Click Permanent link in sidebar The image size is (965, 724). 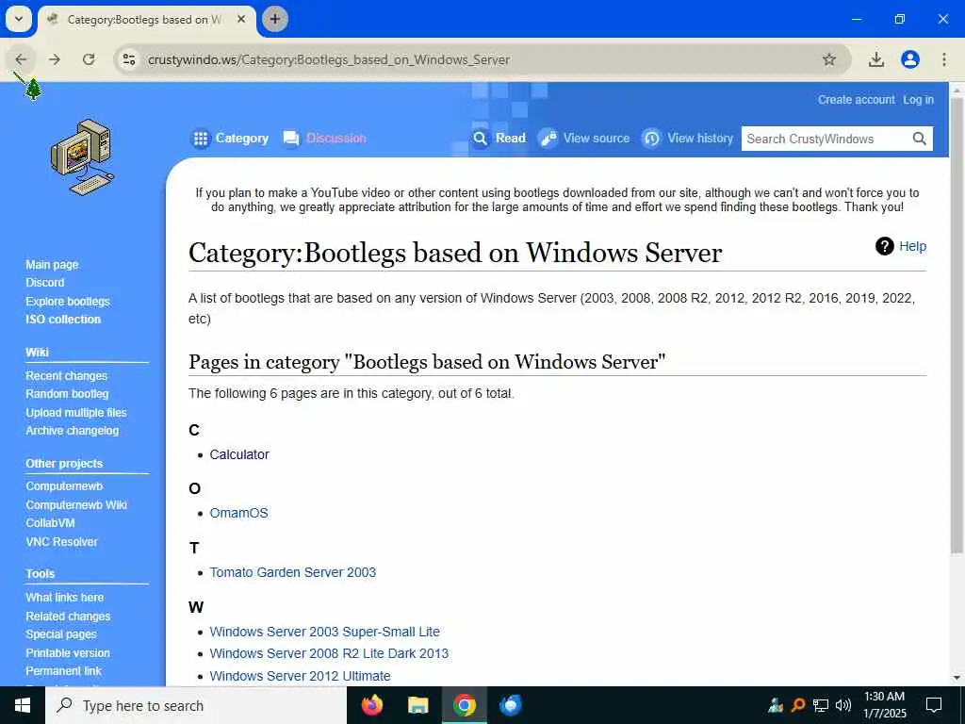click(63, 671)
